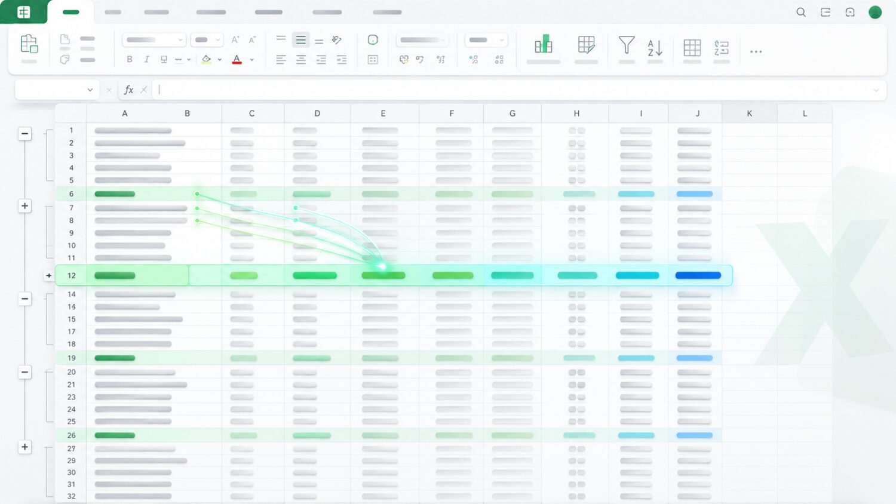Apply the red font color A
896x504 pixels.
pyautogui.click(x=237, y=60)
